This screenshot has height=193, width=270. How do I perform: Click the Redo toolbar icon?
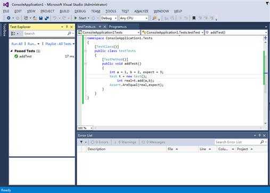[64, 18]
